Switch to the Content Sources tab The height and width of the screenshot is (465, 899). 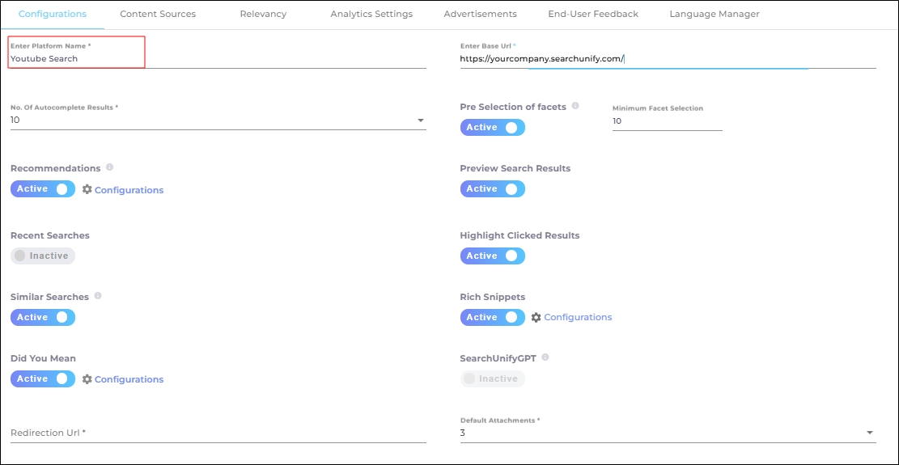point(158,14)
